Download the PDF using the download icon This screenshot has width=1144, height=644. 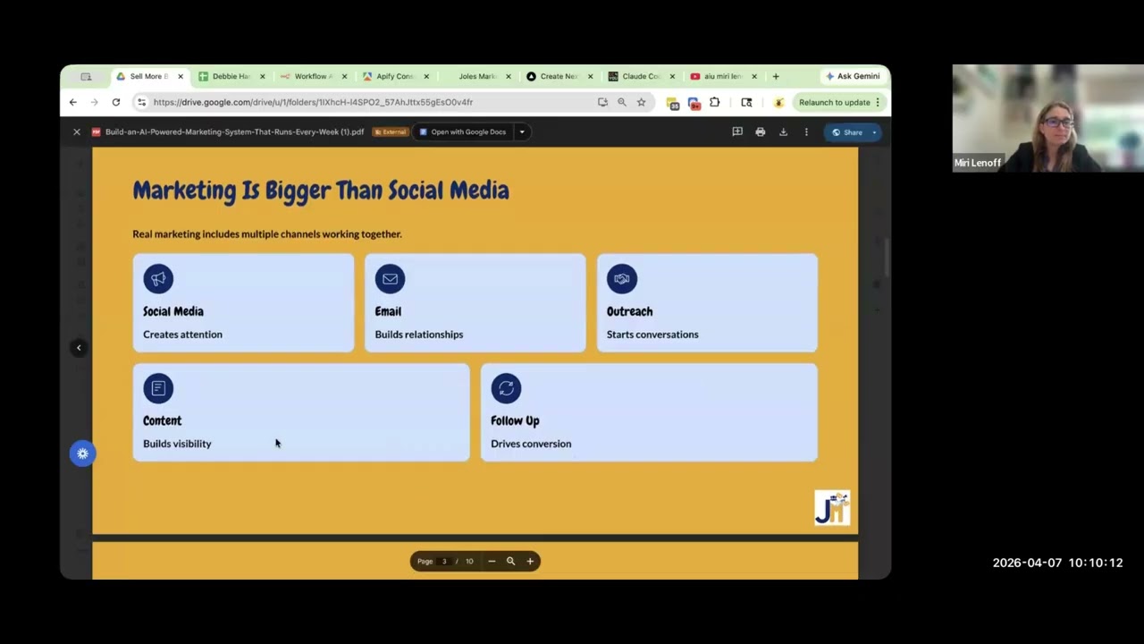(x=783, y=132)
